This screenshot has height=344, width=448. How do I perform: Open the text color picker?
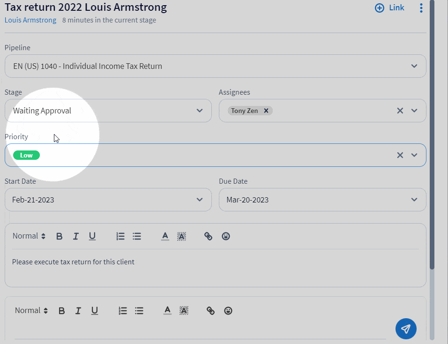(x=165, y=236)
